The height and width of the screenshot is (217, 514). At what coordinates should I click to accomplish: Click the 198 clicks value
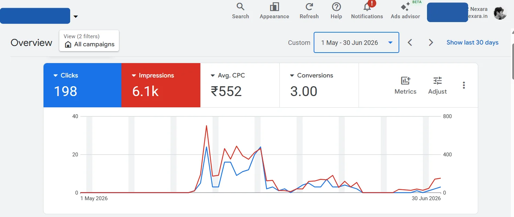point(65,91)
